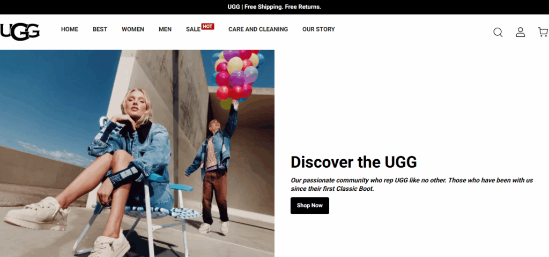The image size is (549, 257).
Task: Click the hero campaign photo
Action: (x=137, y=153)
